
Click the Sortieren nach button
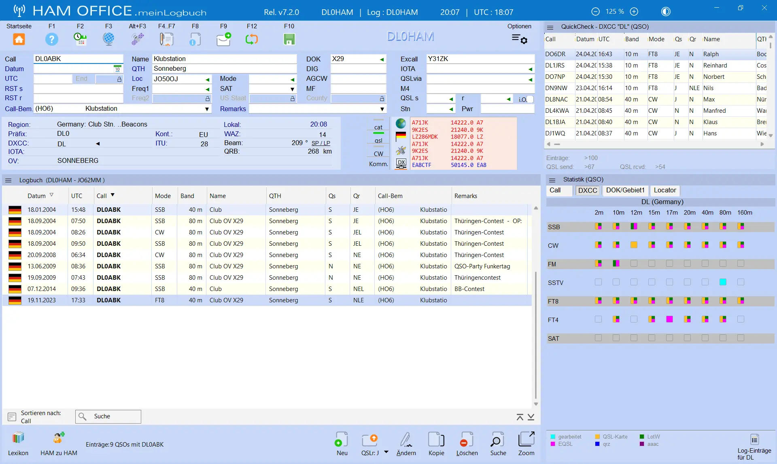click(12, 417)
